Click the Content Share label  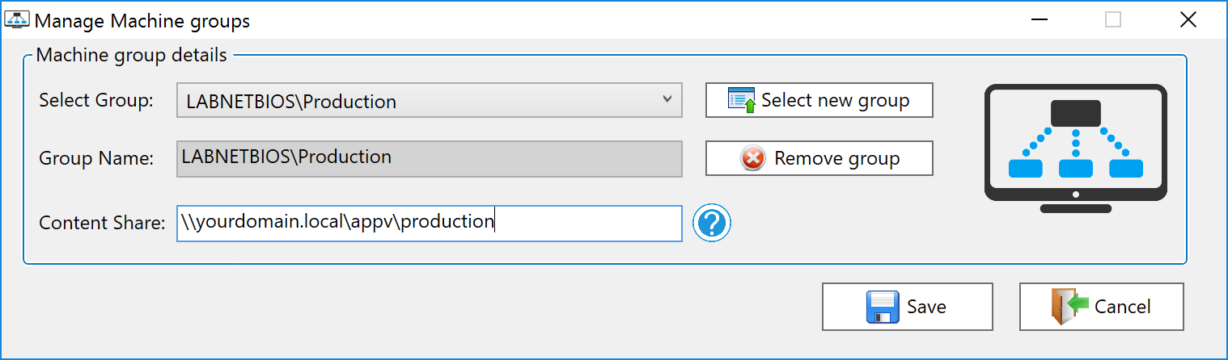(x=102, y=224)
